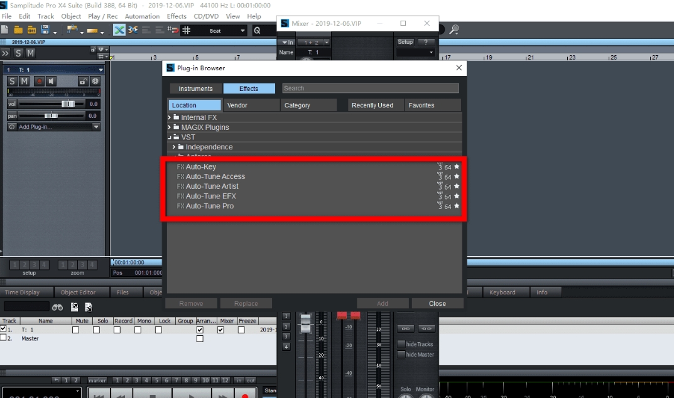674x398 pixels.
Task: Open the track T: 1 name dropdown arrow
Action: [x=101, y=70]
